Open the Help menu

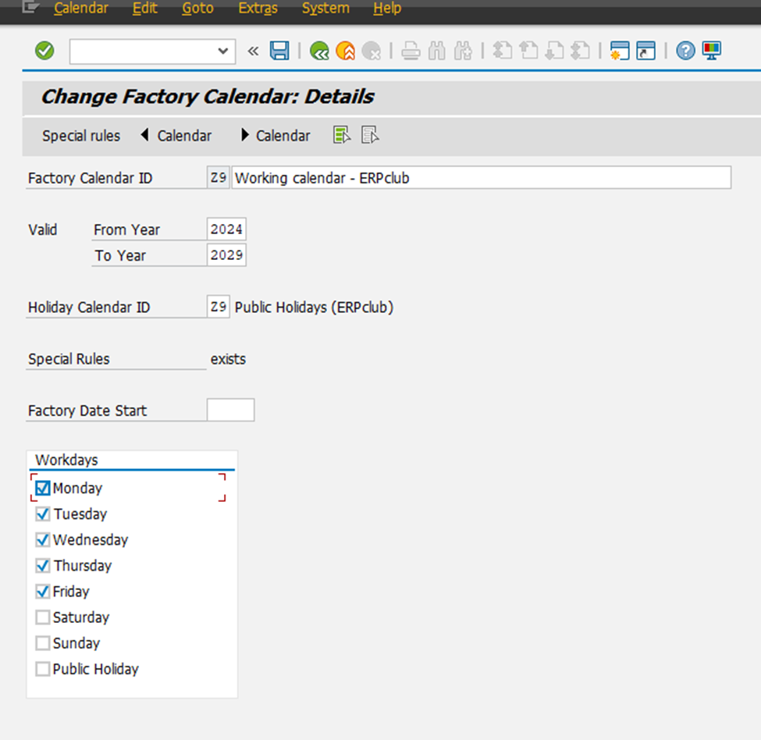387,9
